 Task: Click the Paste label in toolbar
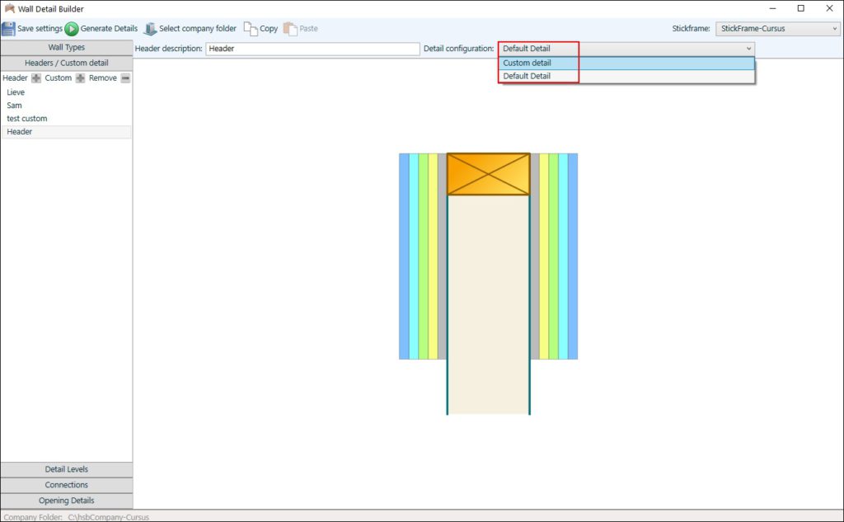[x=308, y=29]
